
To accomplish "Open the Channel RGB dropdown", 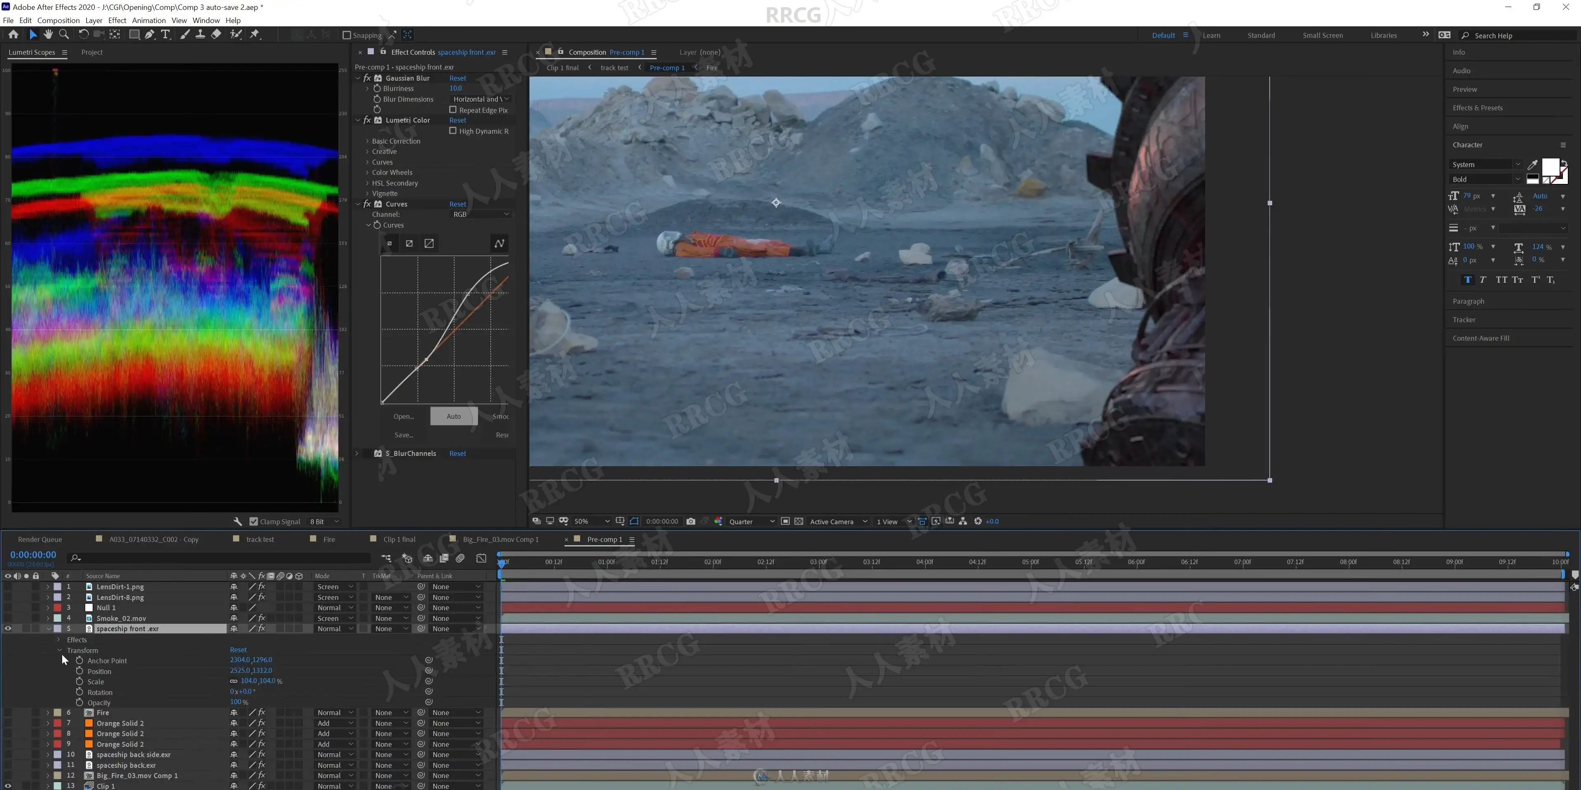I will [480, 214].
